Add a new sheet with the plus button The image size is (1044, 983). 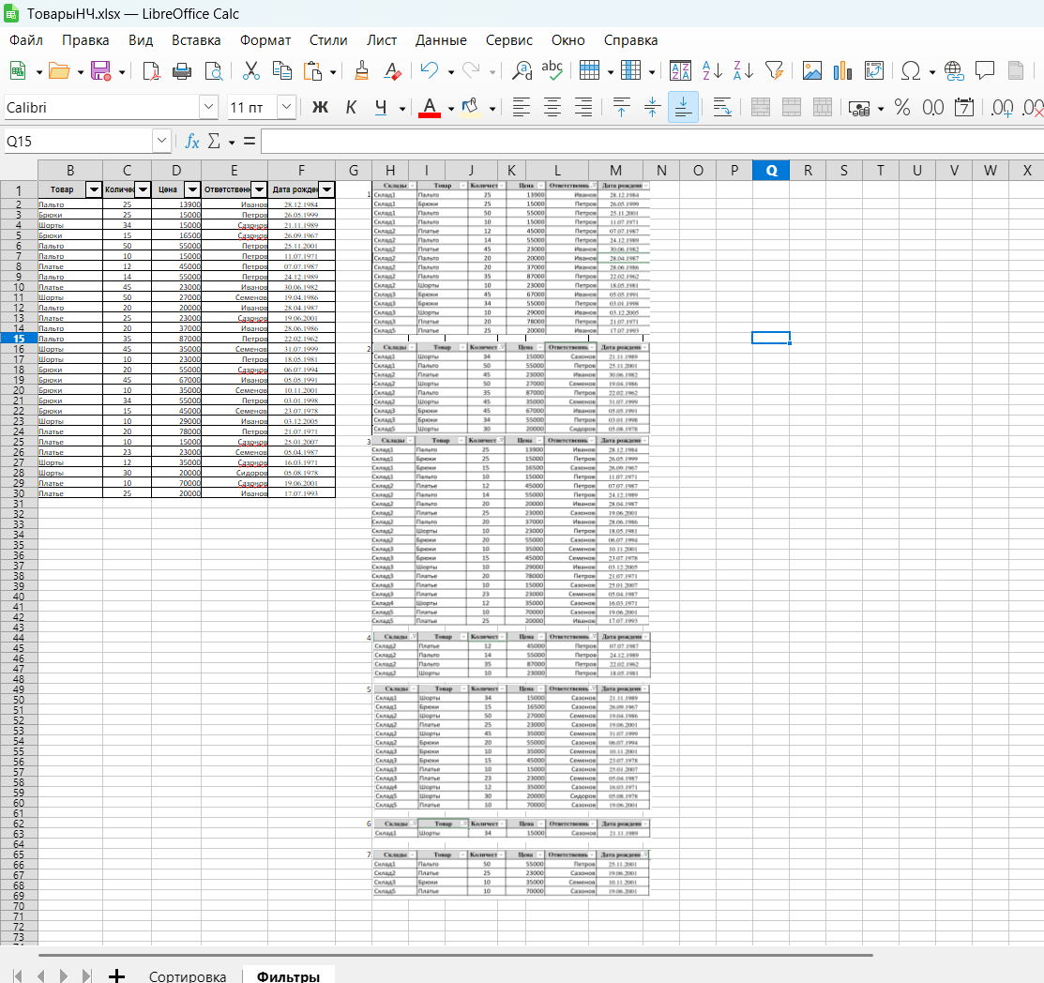tap(116, 976)
